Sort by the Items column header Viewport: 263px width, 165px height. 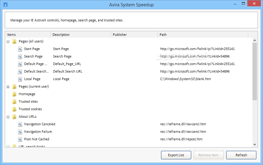[28, 35]
